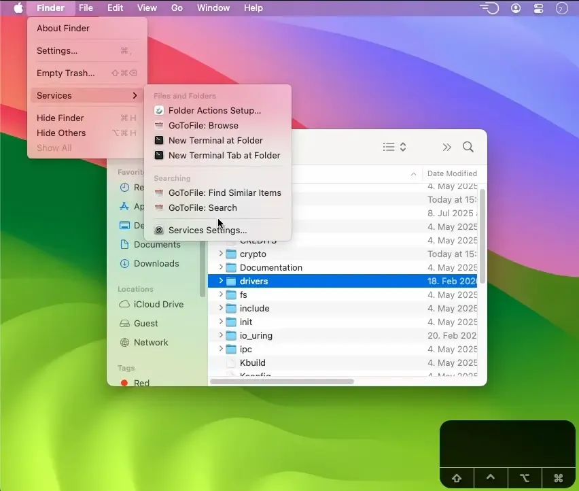Click the Date Modified column header
The image size is (579, 491).
pos(452,173)
